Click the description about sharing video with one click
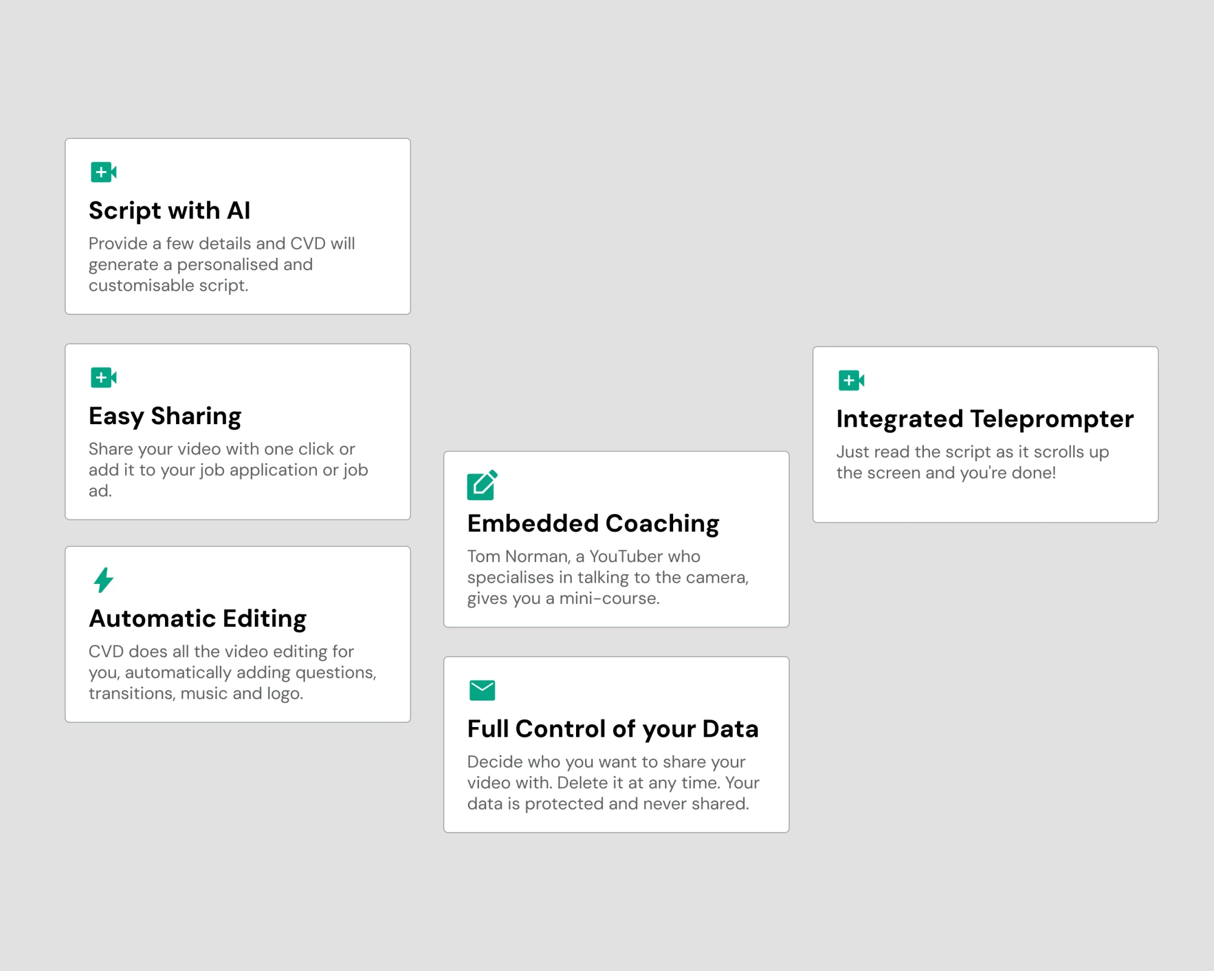The width and height of the screenshot is (1214, 971). click(x=228, y=470)
